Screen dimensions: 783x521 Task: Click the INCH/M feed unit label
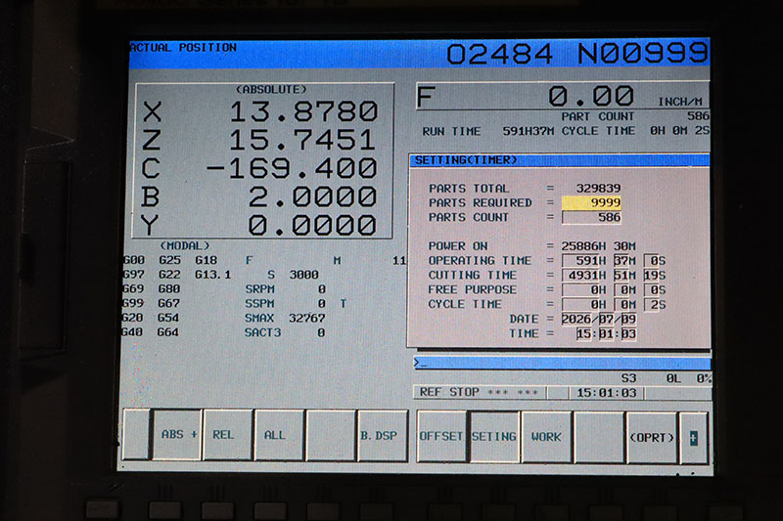coord(680,102)
